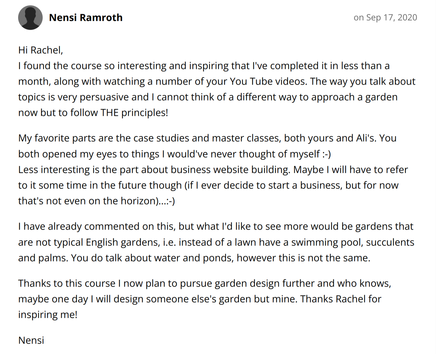Click the phrase "less than a month" opening line

click(x=365, y=66)
